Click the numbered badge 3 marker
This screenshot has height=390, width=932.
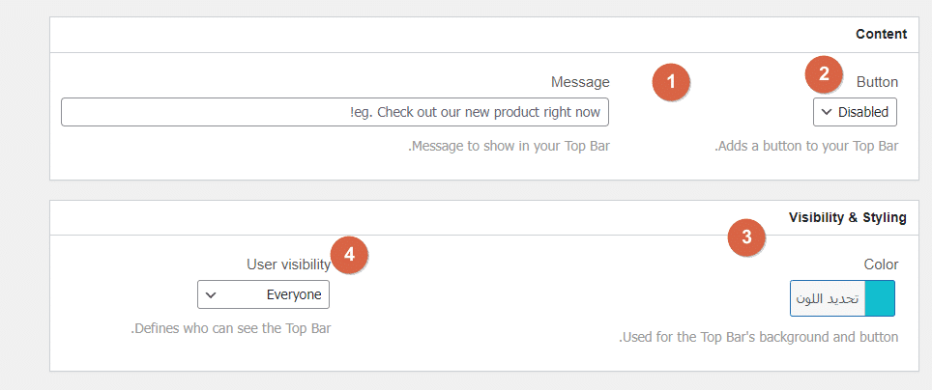pyautogui.click(x=746, y=237)
